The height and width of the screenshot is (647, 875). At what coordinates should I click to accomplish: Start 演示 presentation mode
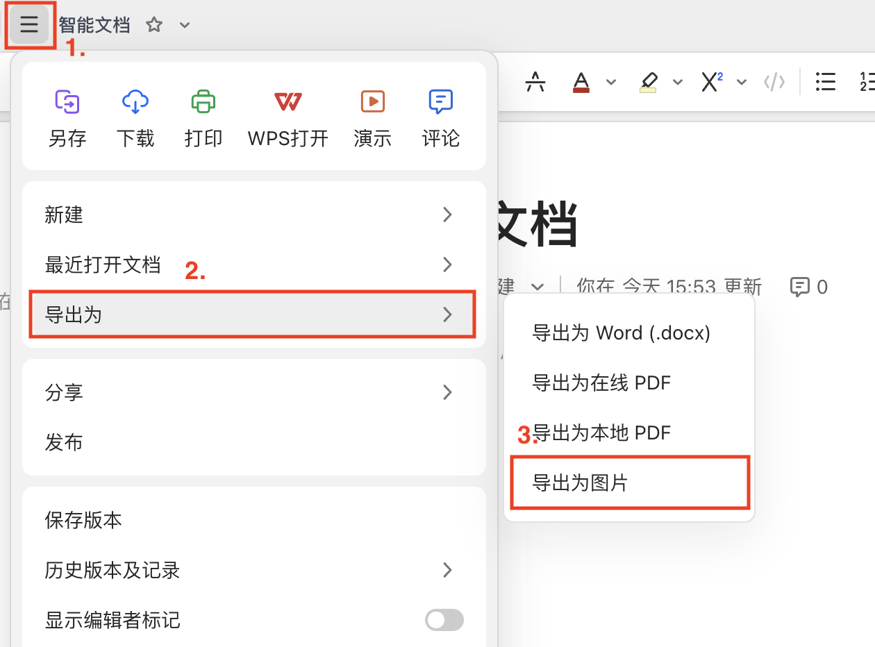(x=372, y=117)
